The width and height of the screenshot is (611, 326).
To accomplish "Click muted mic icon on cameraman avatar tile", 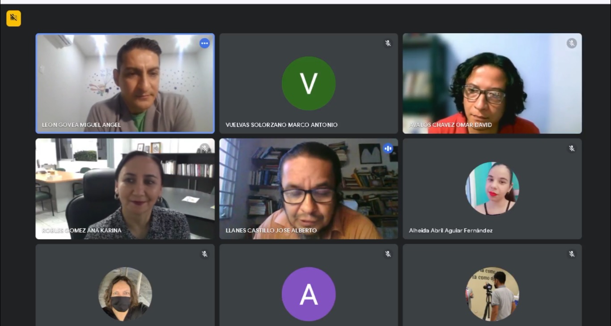I will (x=572, y=254).
